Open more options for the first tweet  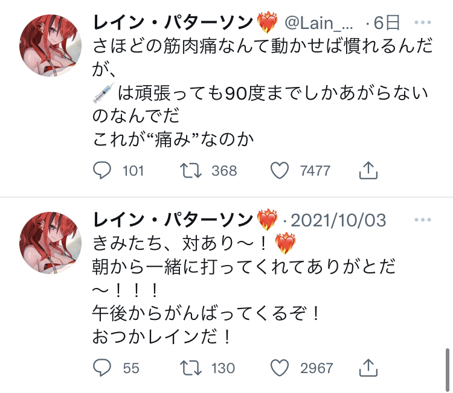tap(423, 22)
